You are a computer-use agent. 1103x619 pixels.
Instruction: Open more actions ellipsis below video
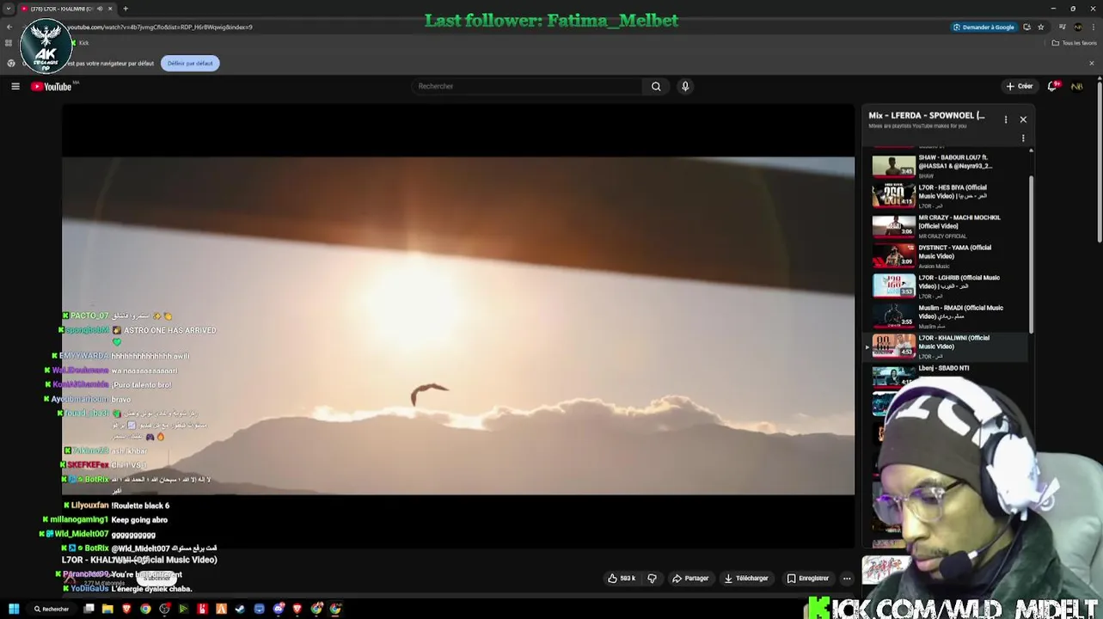point(847,579)
